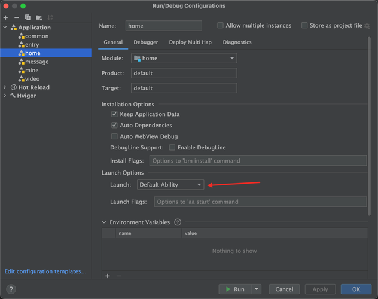Click the Remove Configuration minus icon

click(x=16, y=17)
